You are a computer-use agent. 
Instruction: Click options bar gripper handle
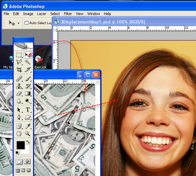[x=4, y=23]
